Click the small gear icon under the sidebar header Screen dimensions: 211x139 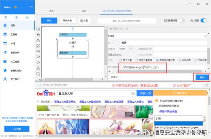(x=16, y=18)
